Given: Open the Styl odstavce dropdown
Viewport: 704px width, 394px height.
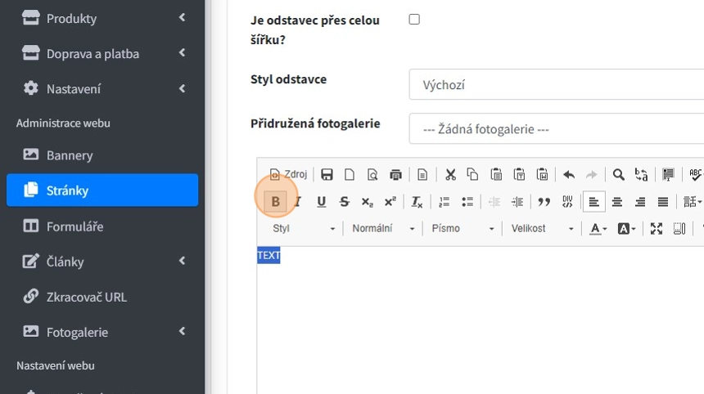Looking at the screenshot, I should 557,84.
